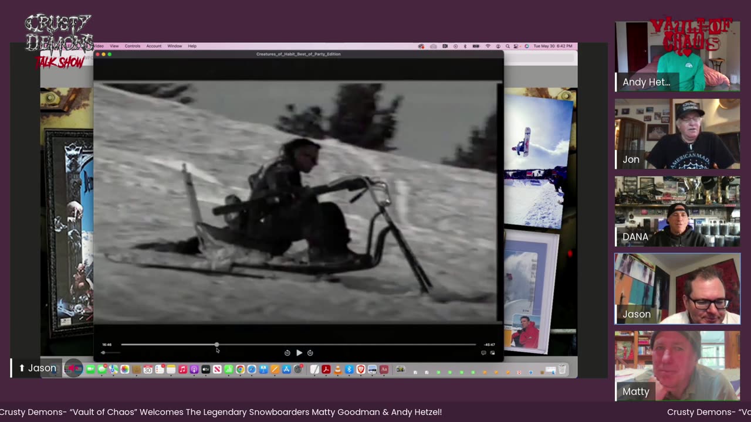
Task: Open the Window menu
Action: tap(175, 46)
